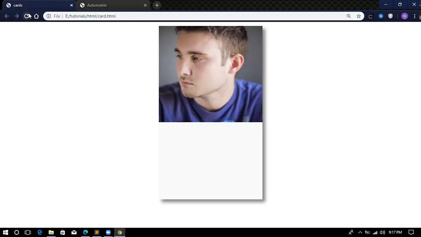This screenshot has width=421, height=237.
Task: Open the grey shield extension
Action: [390, 16]
